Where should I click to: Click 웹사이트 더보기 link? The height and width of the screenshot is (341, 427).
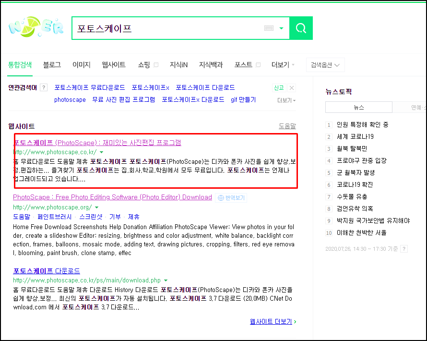(x=273, y=322)
